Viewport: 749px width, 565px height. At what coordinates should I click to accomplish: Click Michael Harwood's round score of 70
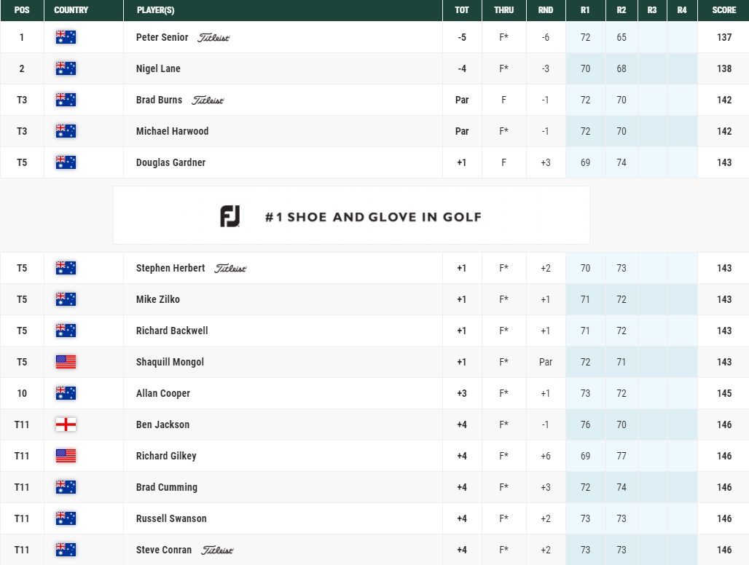621,131
